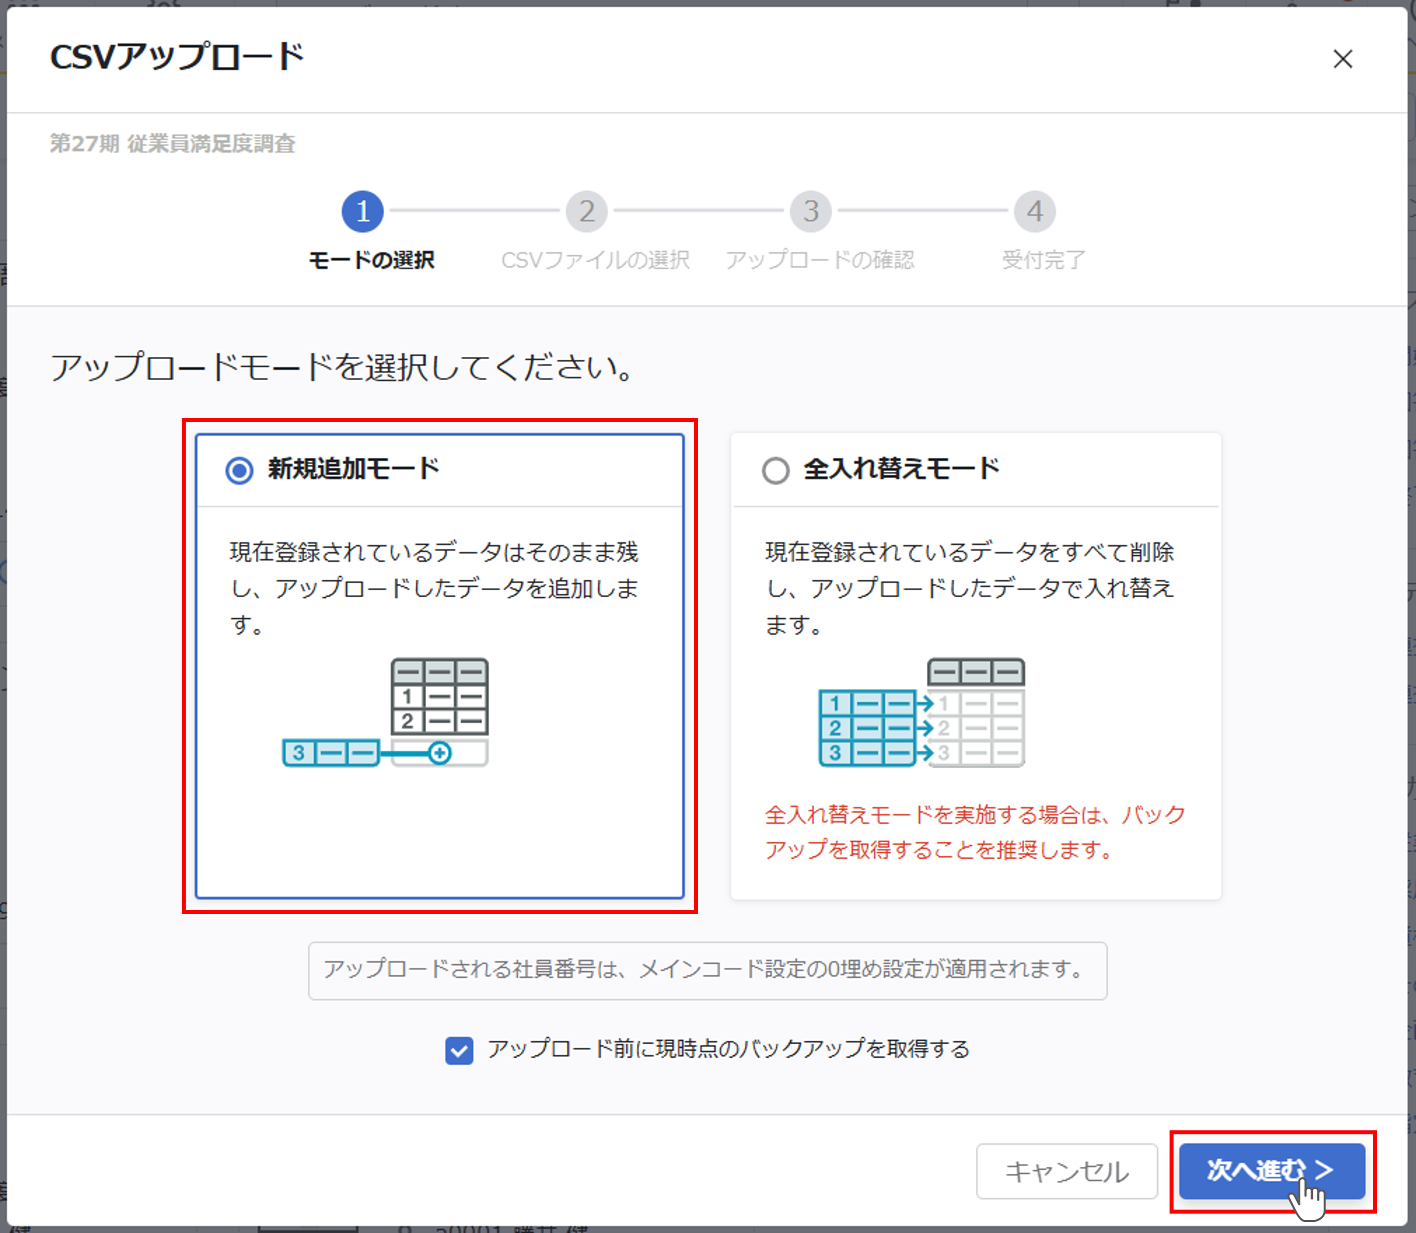This screenshot has width=1416, height=1233.
Task: Click the モードの選択 step label
Action: 371,260
